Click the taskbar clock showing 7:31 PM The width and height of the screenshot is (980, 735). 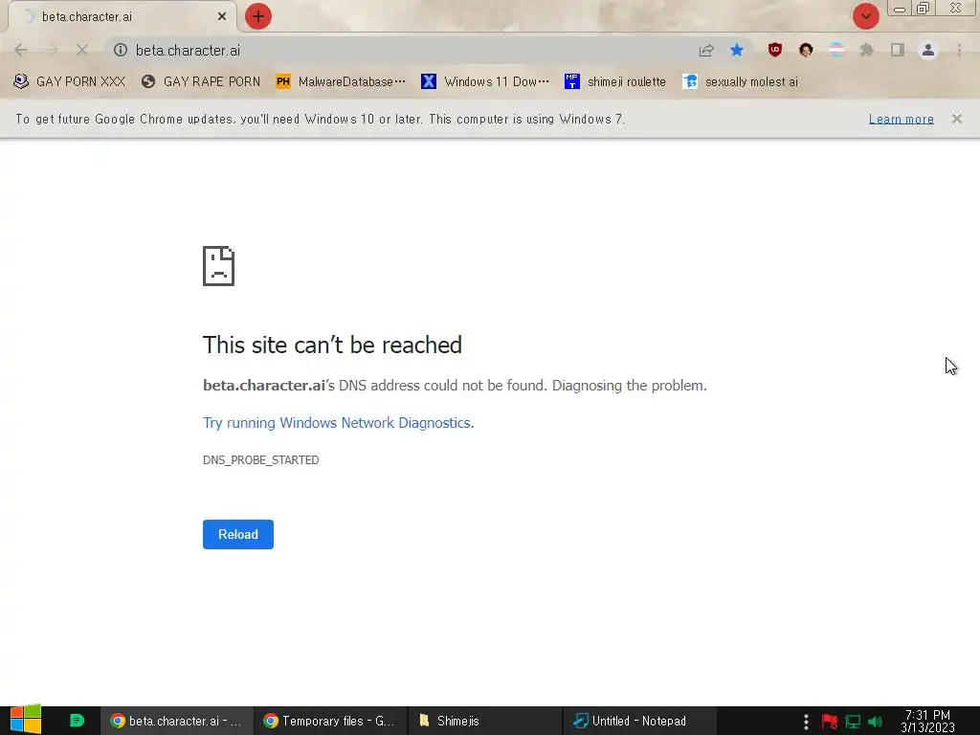pyautogui.click(x=928, y=722)
